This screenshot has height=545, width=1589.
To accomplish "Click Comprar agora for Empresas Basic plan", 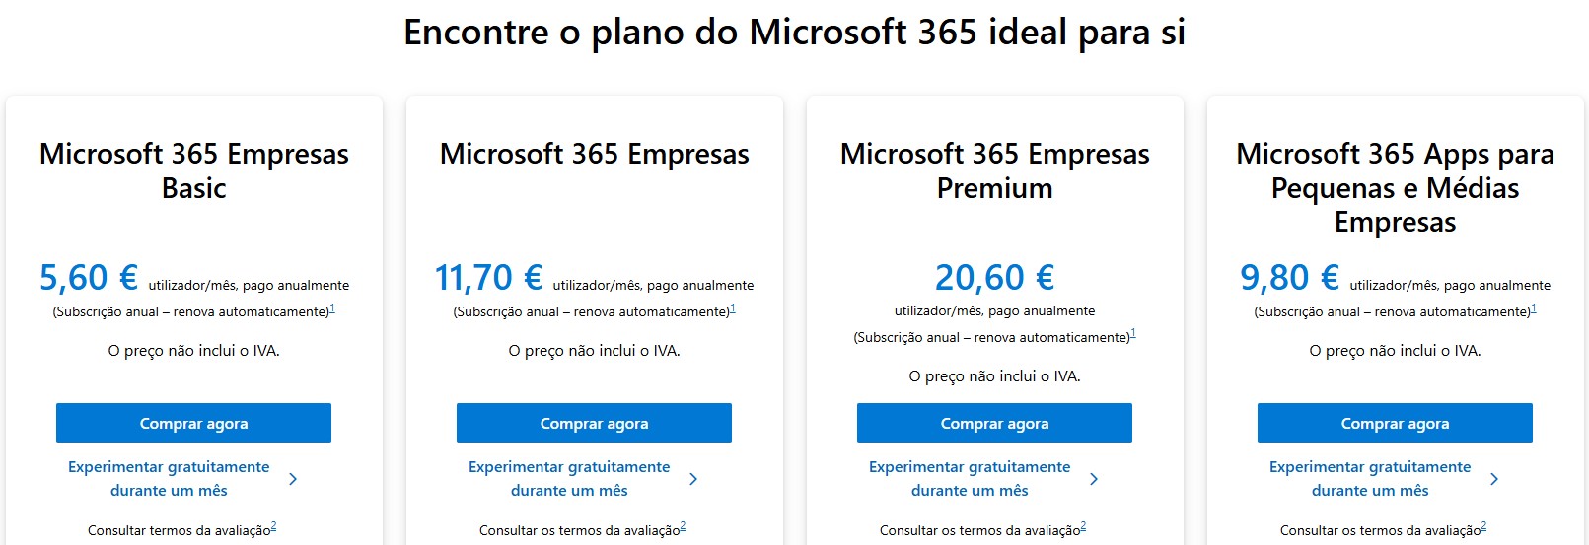I will 193,423.
